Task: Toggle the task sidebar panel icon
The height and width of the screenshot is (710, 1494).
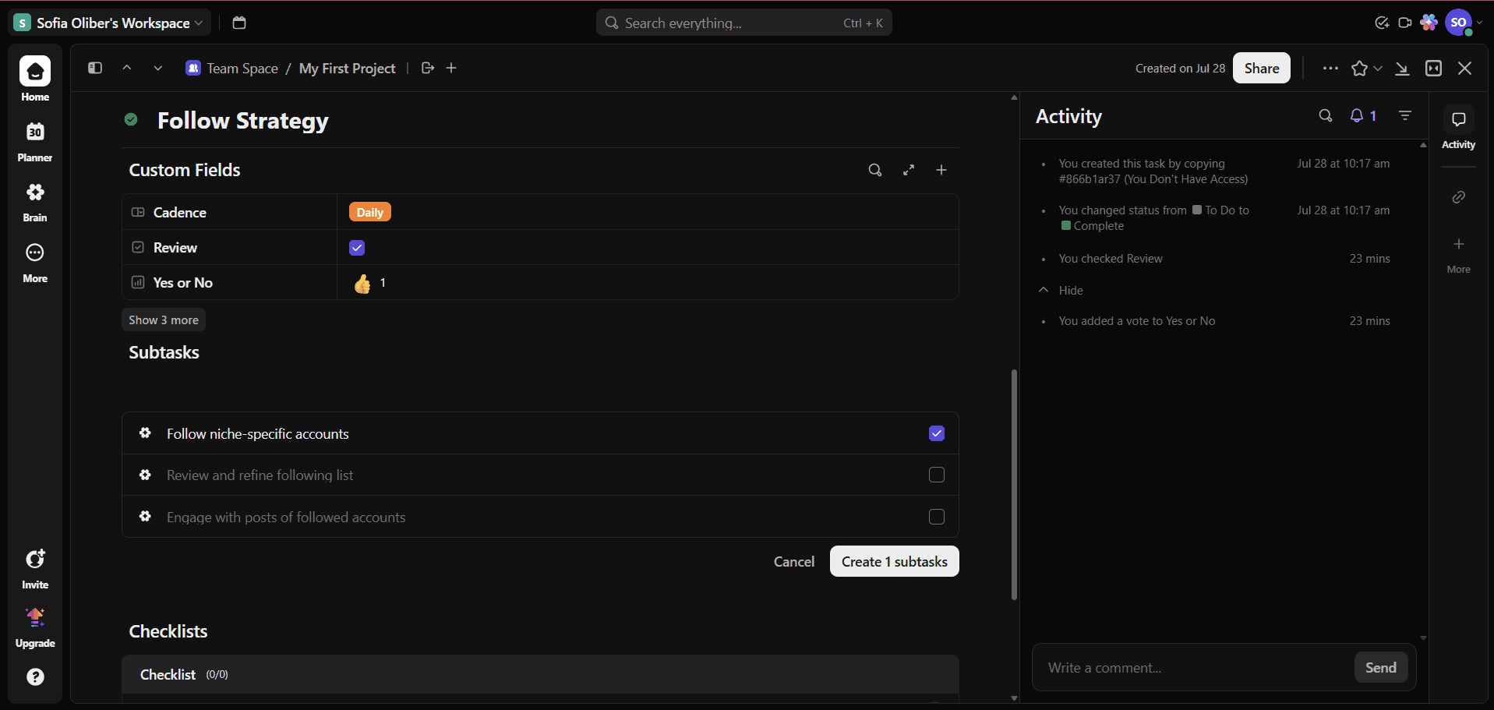Action: [x=95, y=68]
